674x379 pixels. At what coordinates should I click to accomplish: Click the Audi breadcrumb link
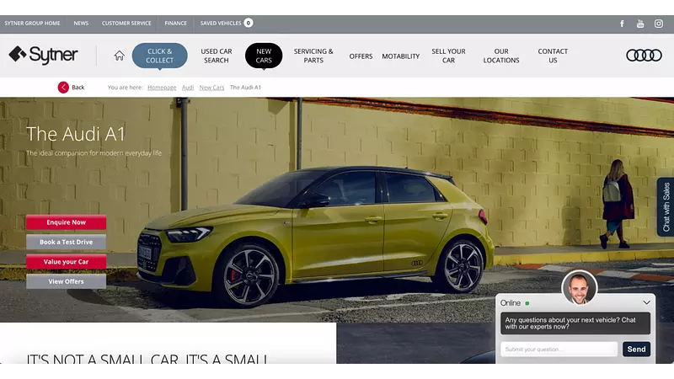188,88
